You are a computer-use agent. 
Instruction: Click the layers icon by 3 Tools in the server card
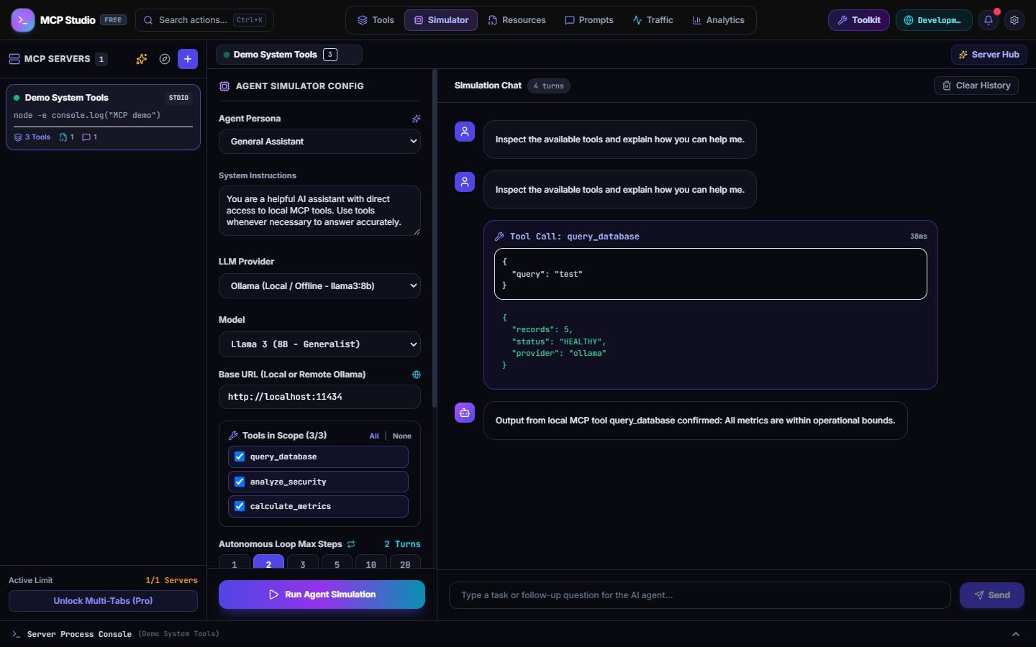click(x=18, y=137)
